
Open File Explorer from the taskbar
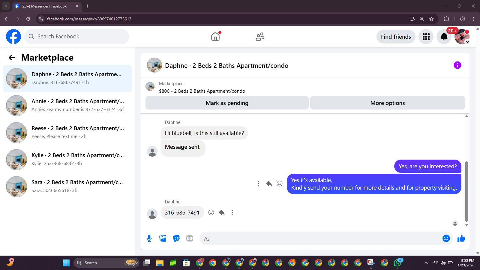point(160,263)
